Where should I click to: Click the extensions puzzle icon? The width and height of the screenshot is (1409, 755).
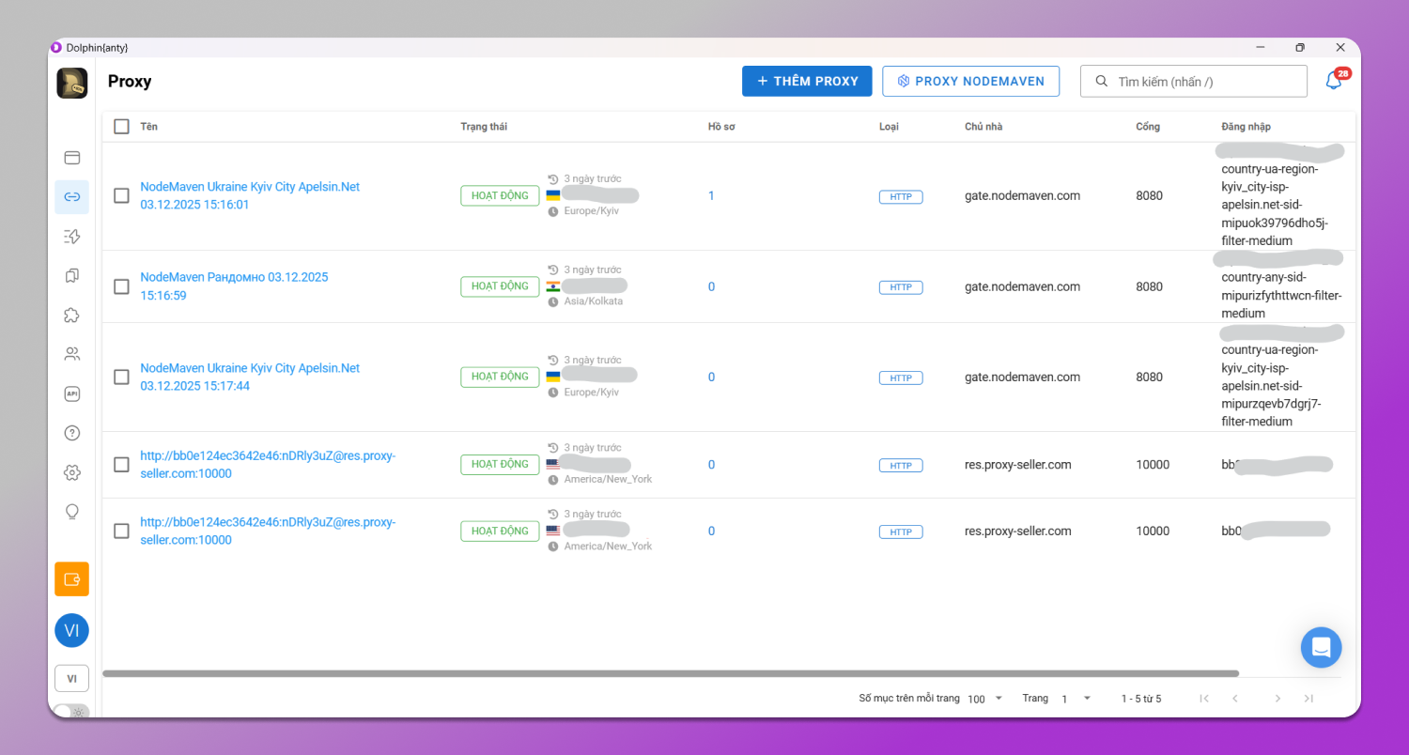72,316
